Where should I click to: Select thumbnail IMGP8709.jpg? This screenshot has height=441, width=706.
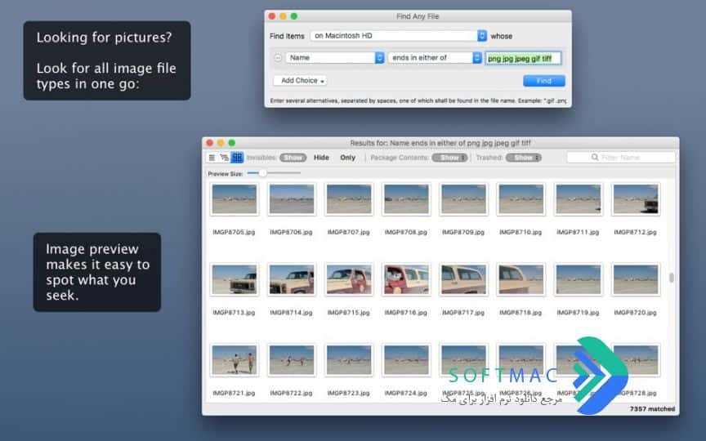click(463, 199)
